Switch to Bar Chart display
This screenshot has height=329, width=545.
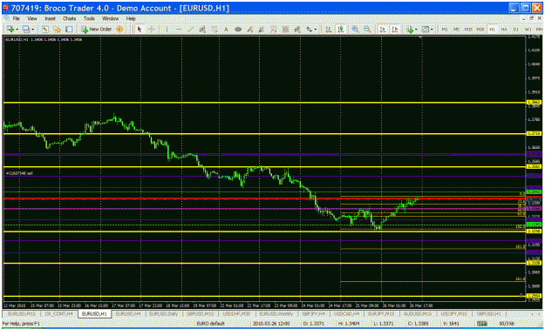328,30
